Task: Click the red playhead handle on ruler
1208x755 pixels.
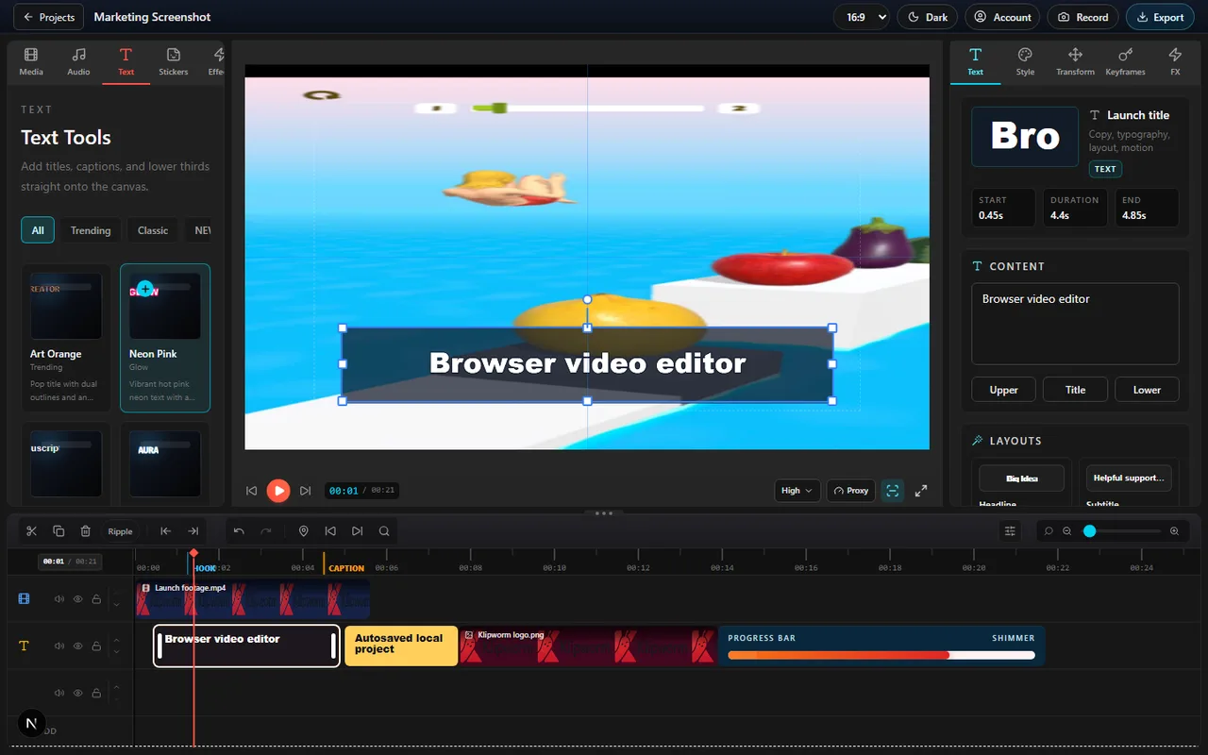Action: point(193,553)
